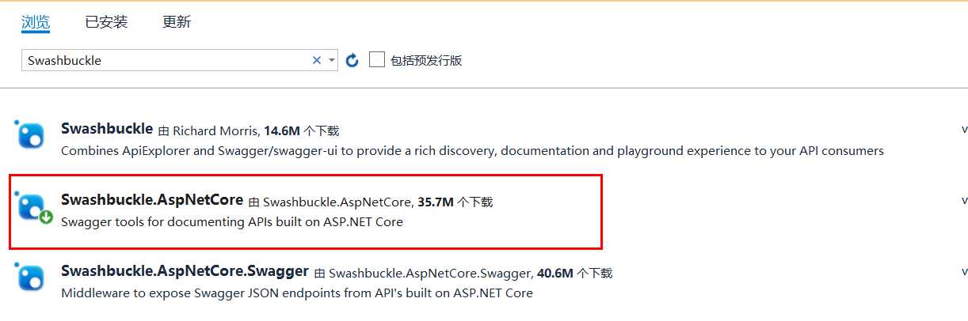The width and height of the screenshot is (968, 321).
Task: Switch to the 浏览 tab
Action: pos(36,22)
